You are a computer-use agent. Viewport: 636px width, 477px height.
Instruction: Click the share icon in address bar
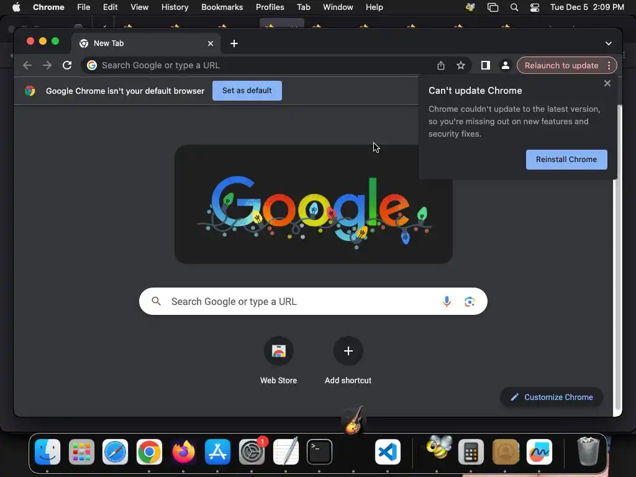[441, 65]
